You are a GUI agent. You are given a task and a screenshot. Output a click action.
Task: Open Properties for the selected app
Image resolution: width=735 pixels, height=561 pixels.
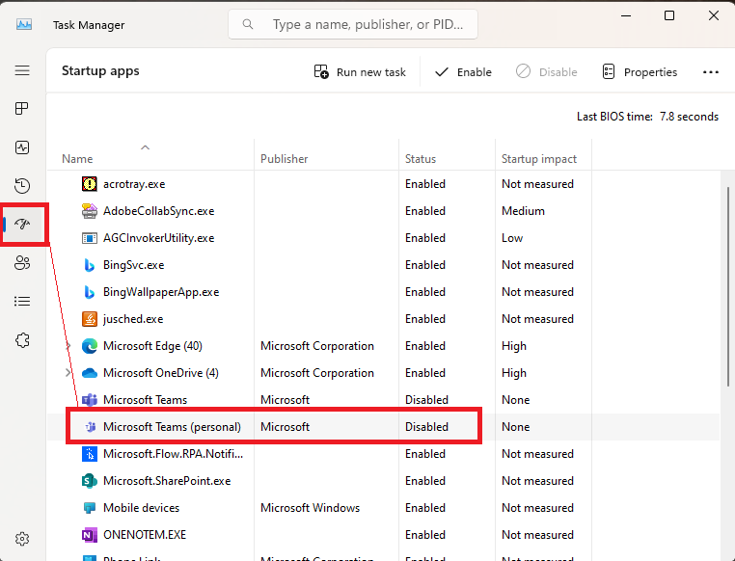click(640, 72)
